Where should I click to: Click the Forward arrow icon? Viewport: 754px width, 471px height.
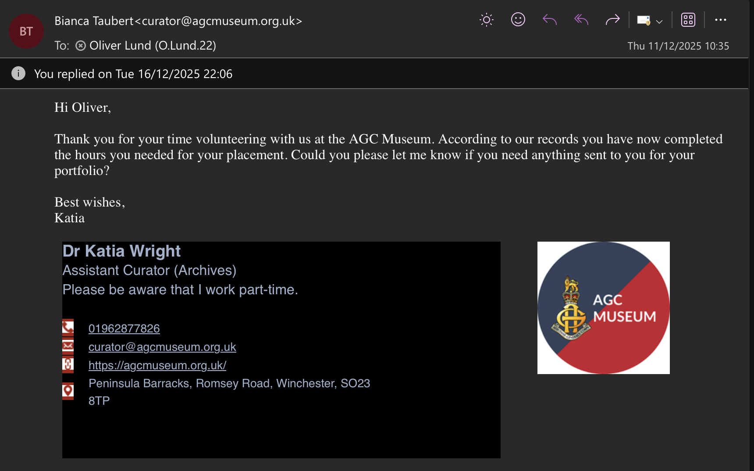pyautogui.click(x=612, y=20)
